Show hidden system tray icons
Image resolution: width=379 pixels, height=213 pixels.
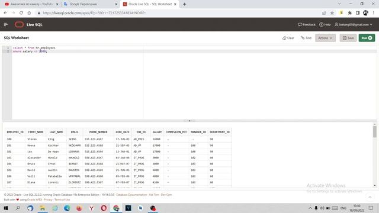(x=310, y=208)
